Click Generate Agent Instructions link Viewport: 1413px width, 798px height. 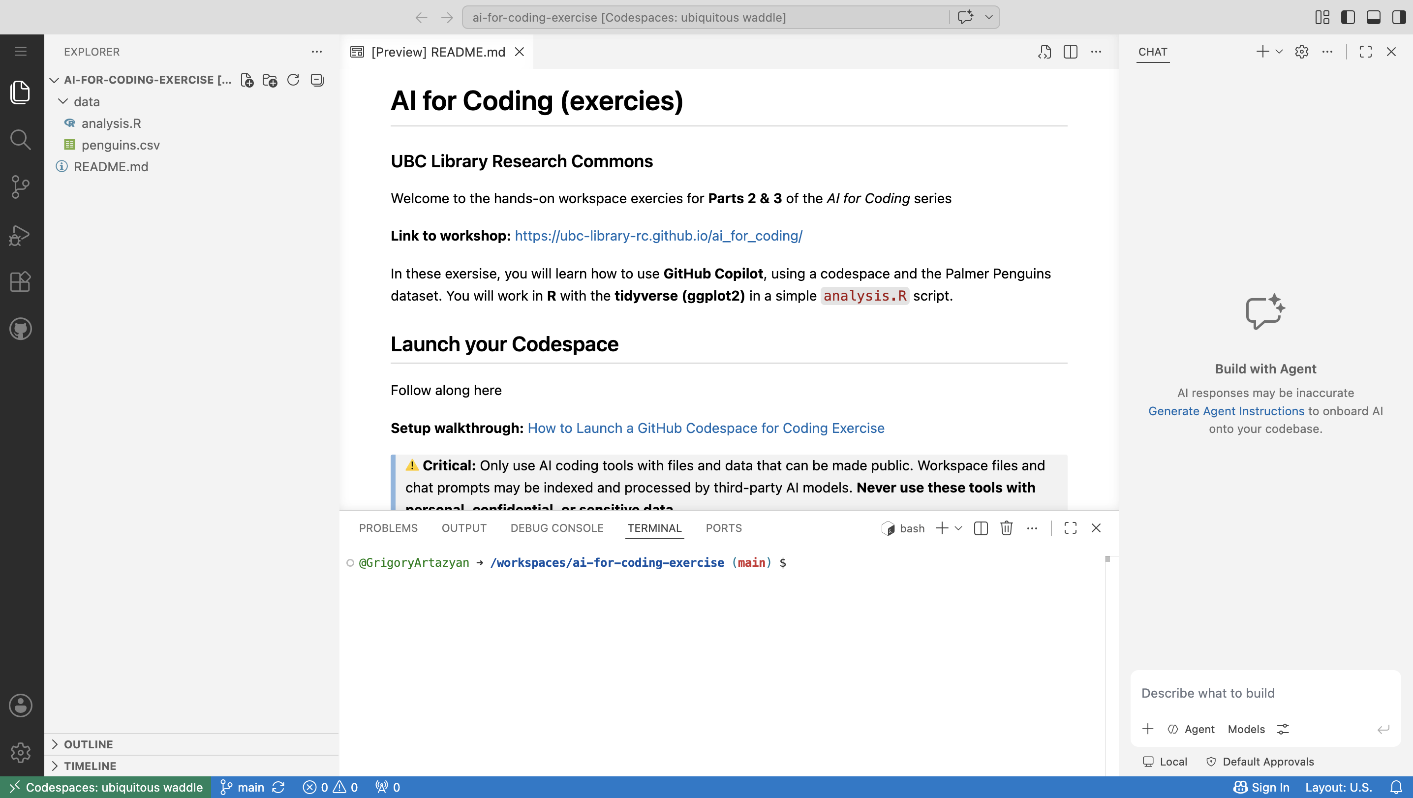tap(1226, 411)
